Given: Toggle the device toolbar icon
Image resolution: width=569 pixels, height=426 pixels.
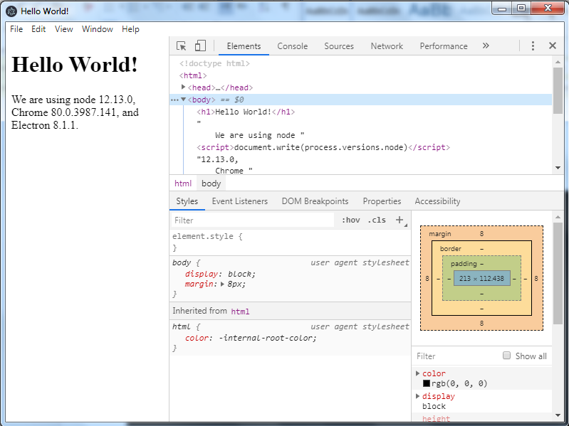Looking at the screenshot, I should [x=200, y=46].
